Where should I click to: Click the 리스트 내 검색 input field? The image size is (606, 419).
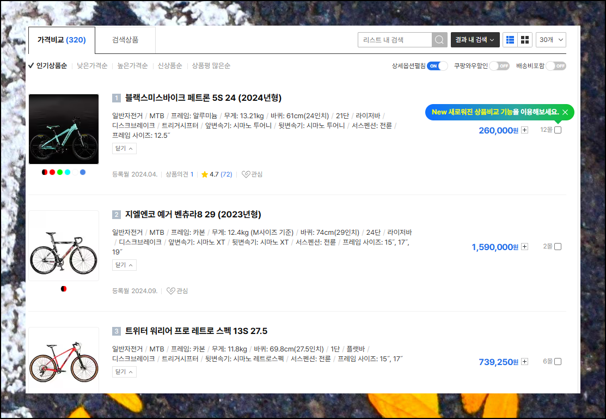coord(395,40)
